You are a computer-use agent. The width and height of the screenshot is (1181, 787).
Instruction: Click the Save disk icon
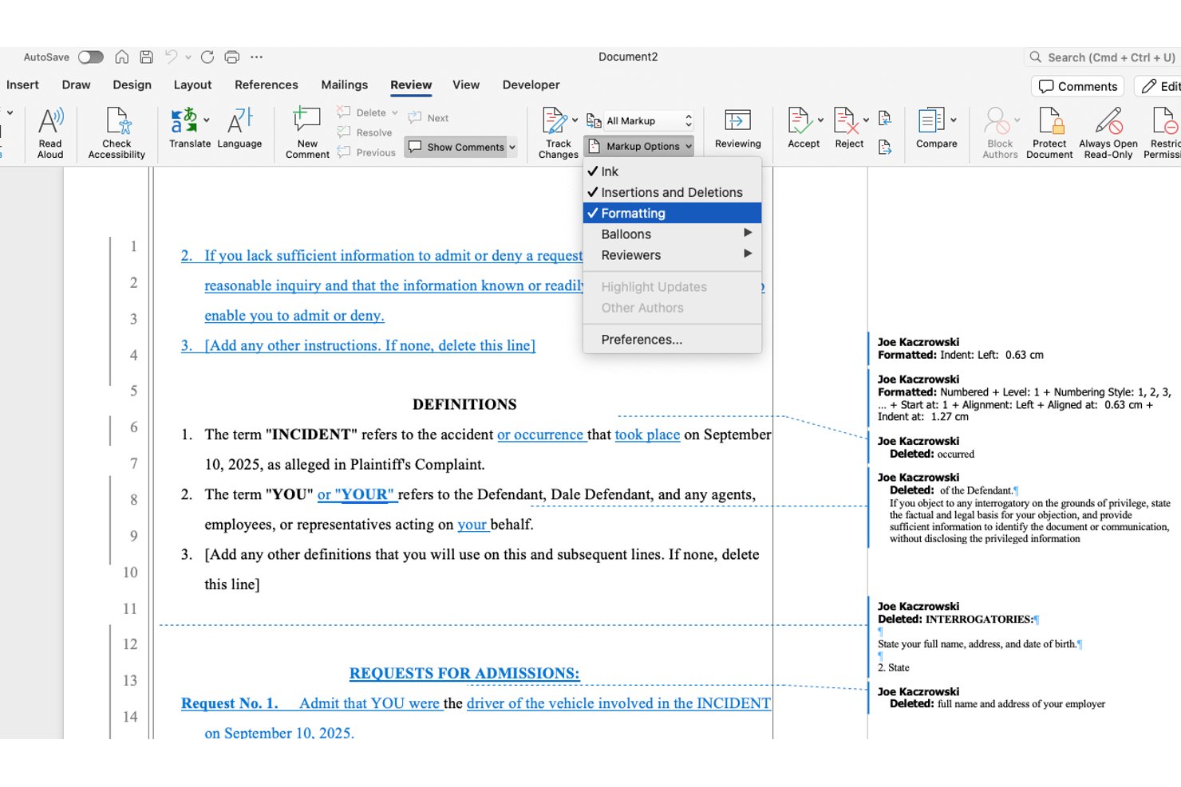coord(146,57)
